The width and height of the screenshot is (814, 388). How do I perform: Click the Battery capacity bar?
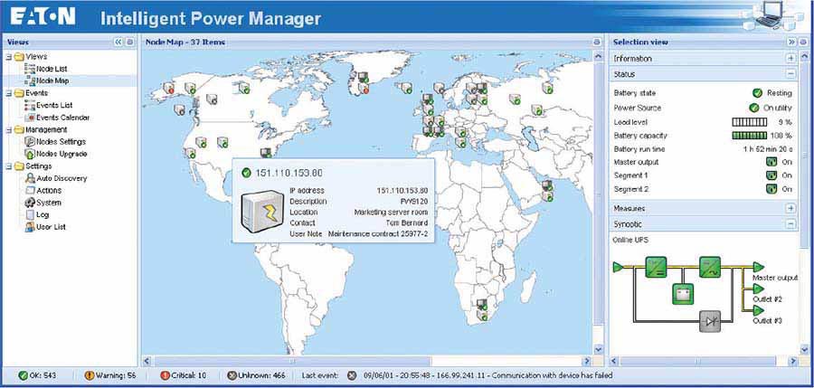coord(749,136)
